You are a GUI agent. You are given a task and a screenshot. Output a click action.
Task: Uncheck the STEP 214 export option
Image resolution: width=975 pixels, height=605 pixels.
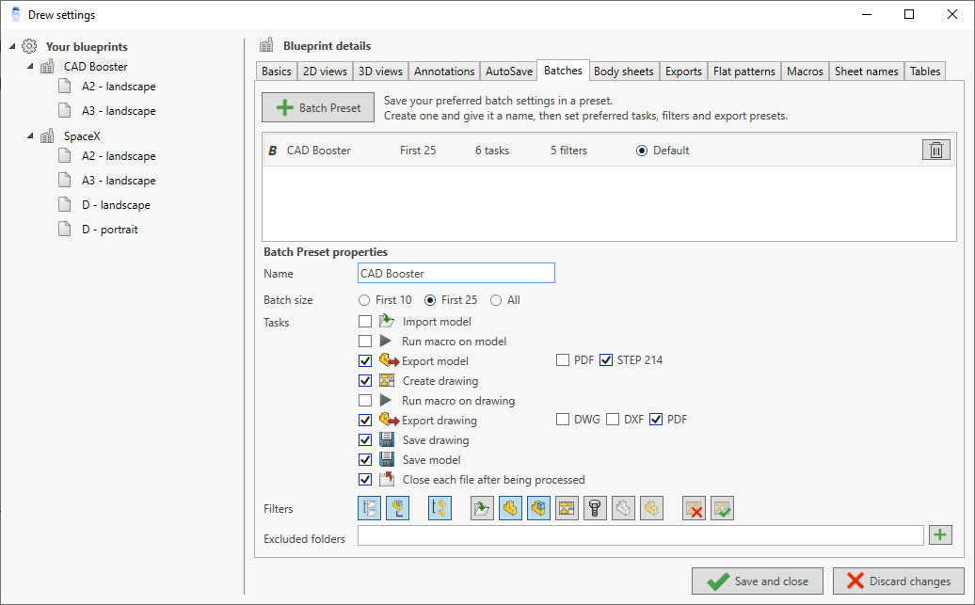(606, 360)
